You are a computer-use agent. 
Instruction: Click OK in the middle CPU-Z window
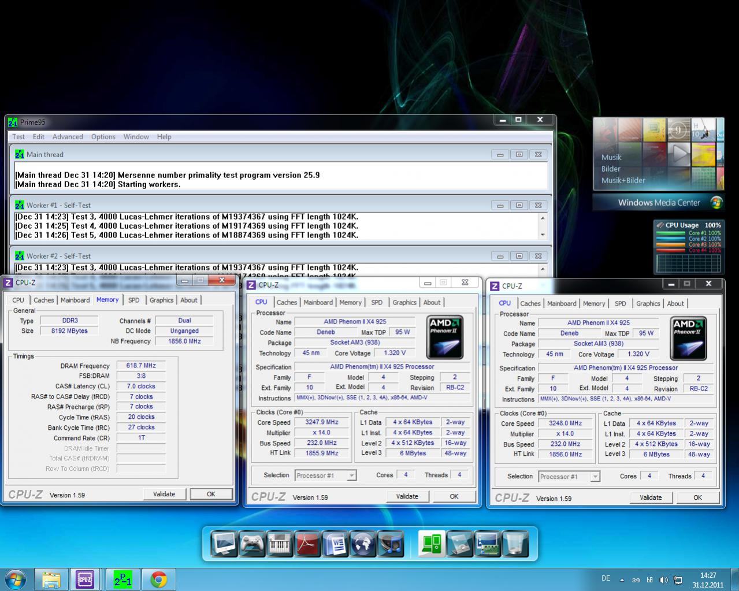tap(454, 496)
